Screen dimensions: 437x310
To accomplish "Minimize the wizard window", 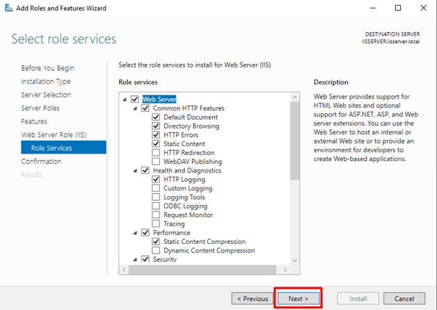I will [x=373, y=8].
